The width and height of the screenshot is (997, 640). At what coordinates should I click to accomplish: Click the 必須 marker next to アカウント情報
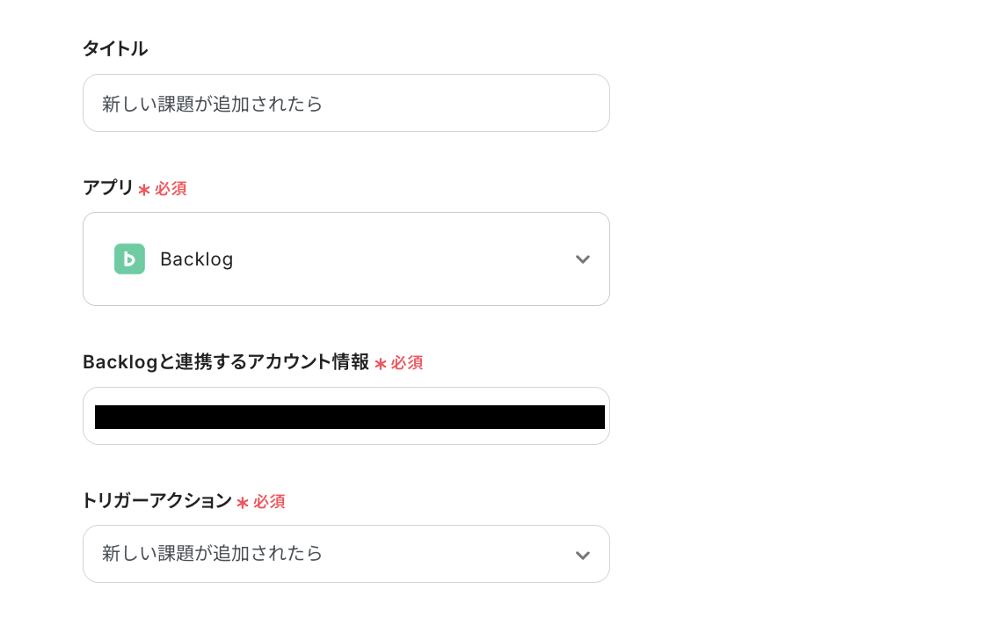pyautogui.click(x=407, y=363)
